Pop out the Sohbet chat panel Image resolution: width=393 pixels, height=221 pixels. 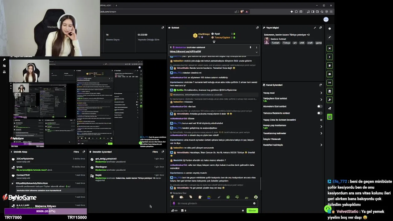[257, 28]
